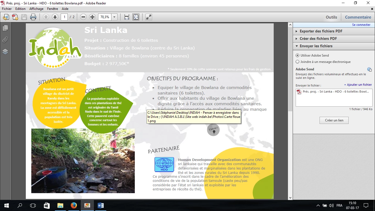Viewport: 375px width, 211px height.
Task: Open the Windows Store taskbar icon
Action: (47, 206)
